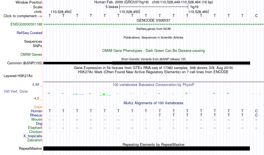Click the 'Click to complement -->' label
The image size is (264, 155).
23,16
